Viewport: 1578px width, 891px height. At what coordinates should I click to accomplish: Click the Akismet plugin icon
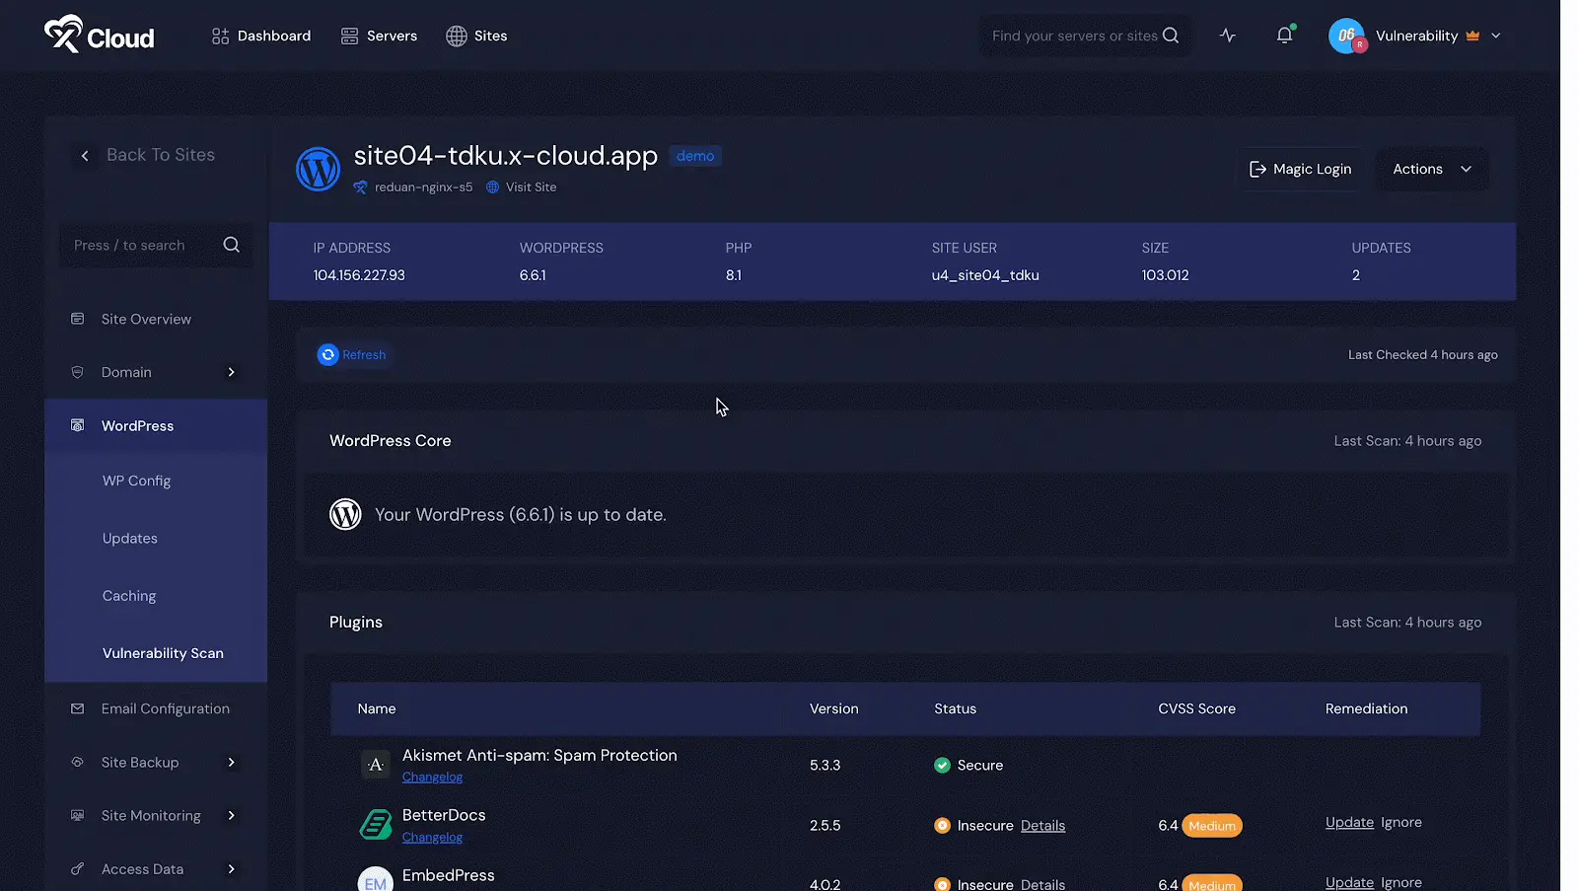click(x=375, y=765)
